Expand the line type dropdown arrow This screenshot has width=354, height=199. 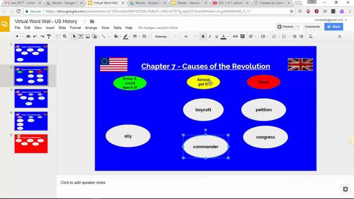108,36
